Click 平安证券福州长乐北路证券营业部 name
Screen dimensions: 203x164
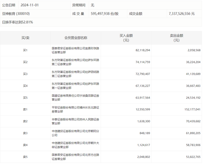coord(75,110)
